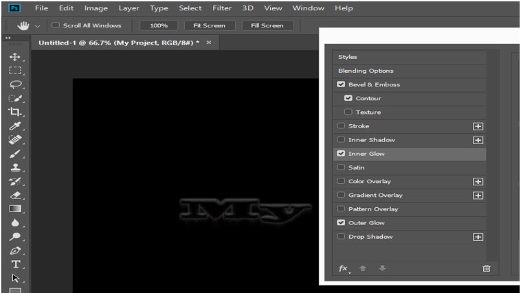Close the Untitled-1 document tab

[x=209, y=43]
